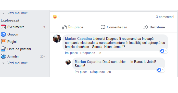Like the post with Îmi place thumb

tap(73, 27)
